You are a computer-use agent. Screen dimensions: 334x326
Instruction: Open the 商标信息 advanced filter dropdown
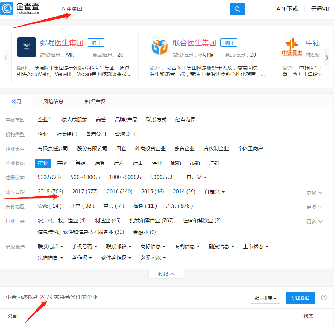153,246
